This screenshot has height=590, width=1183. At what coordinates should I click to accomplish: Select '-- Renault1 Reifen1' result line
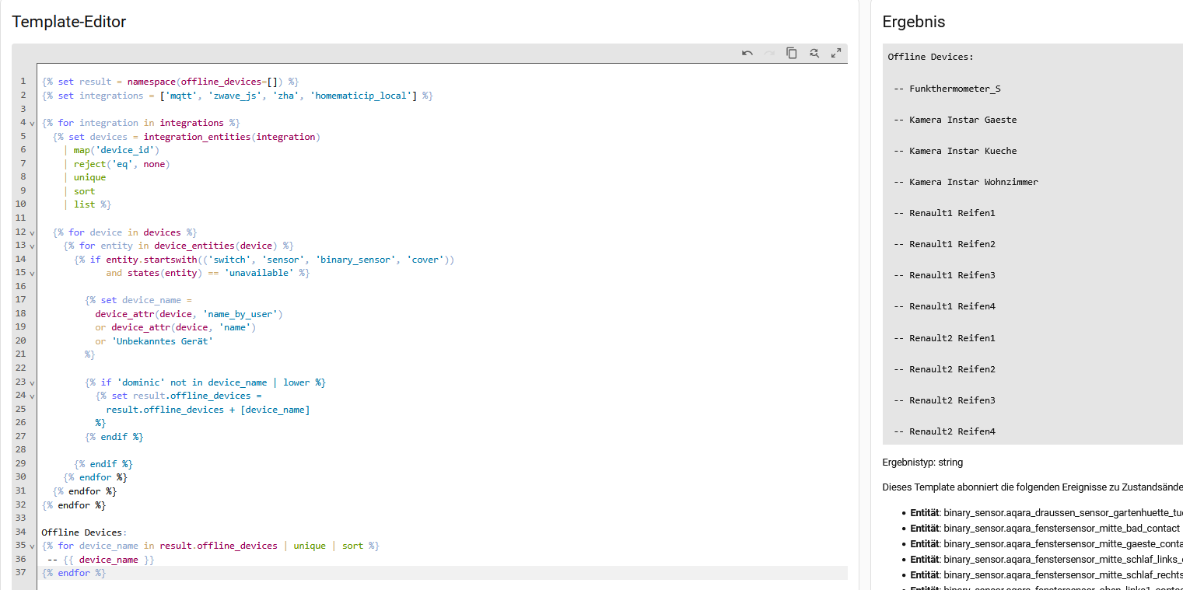(x=944, y=213)
